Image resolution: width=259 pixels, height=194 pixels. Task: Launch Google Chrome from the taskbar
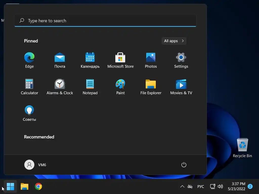[x=38, y=186]
